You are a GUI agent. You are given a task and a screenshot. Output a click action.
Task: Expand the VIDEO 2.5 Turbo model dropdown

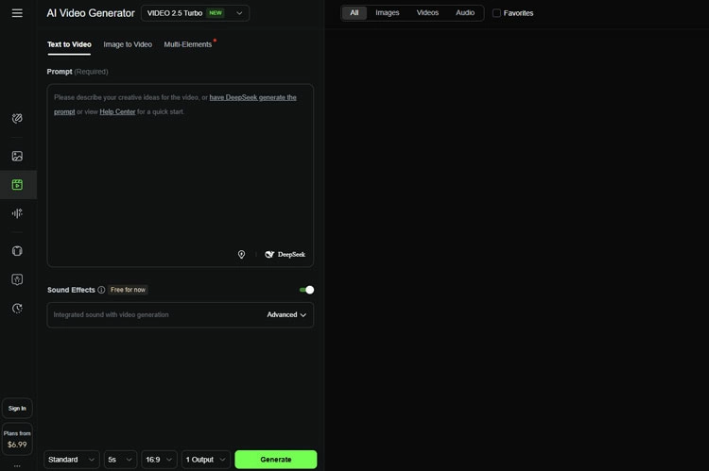click(x=195, y=13)
